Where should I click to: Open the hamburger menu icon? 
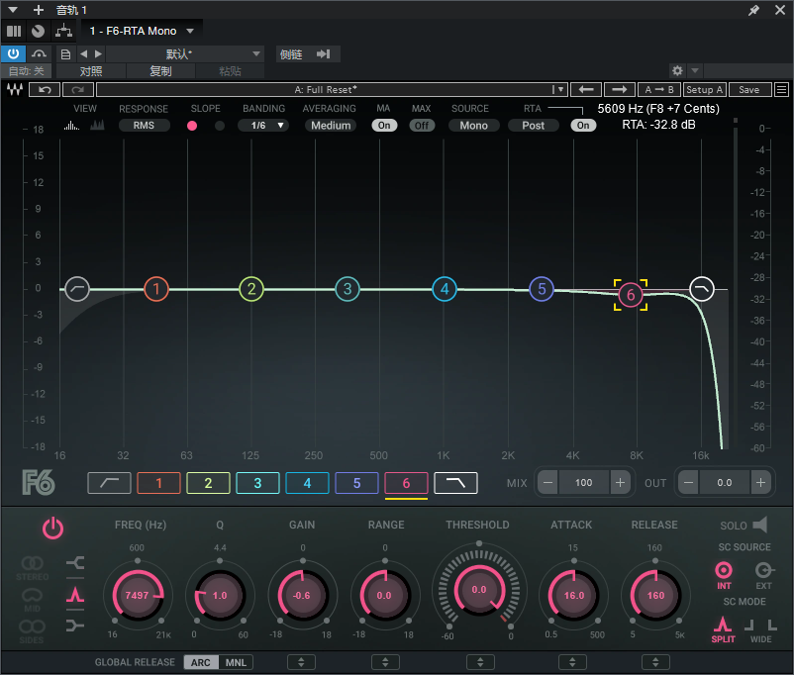[x=781, y=90]
